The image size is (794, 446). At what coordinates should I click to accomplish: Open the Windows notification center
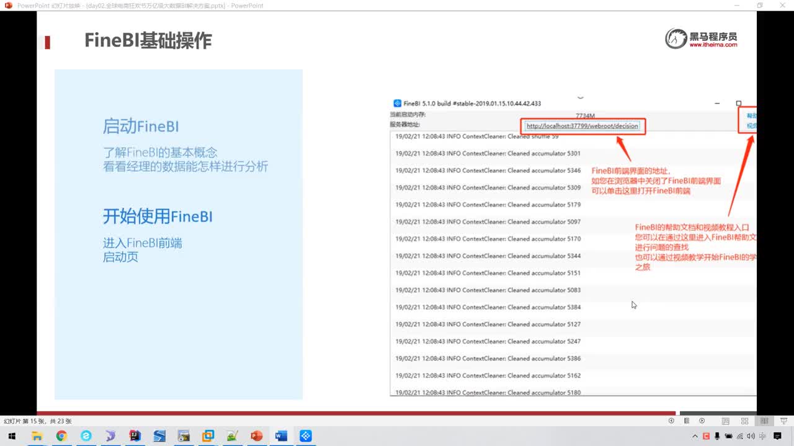coord(778,436)
